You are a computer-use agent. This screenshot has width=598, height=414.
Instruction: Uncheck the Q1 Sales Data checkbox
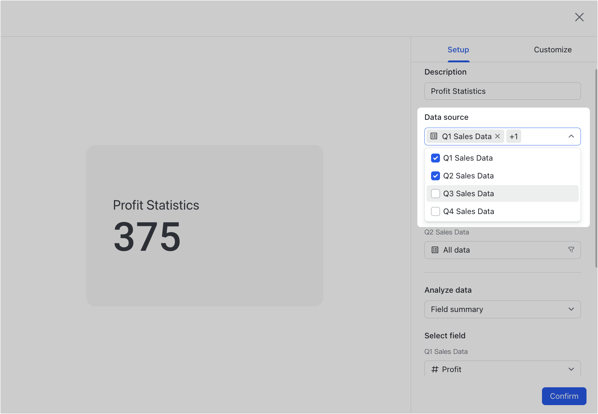(435, 158)
